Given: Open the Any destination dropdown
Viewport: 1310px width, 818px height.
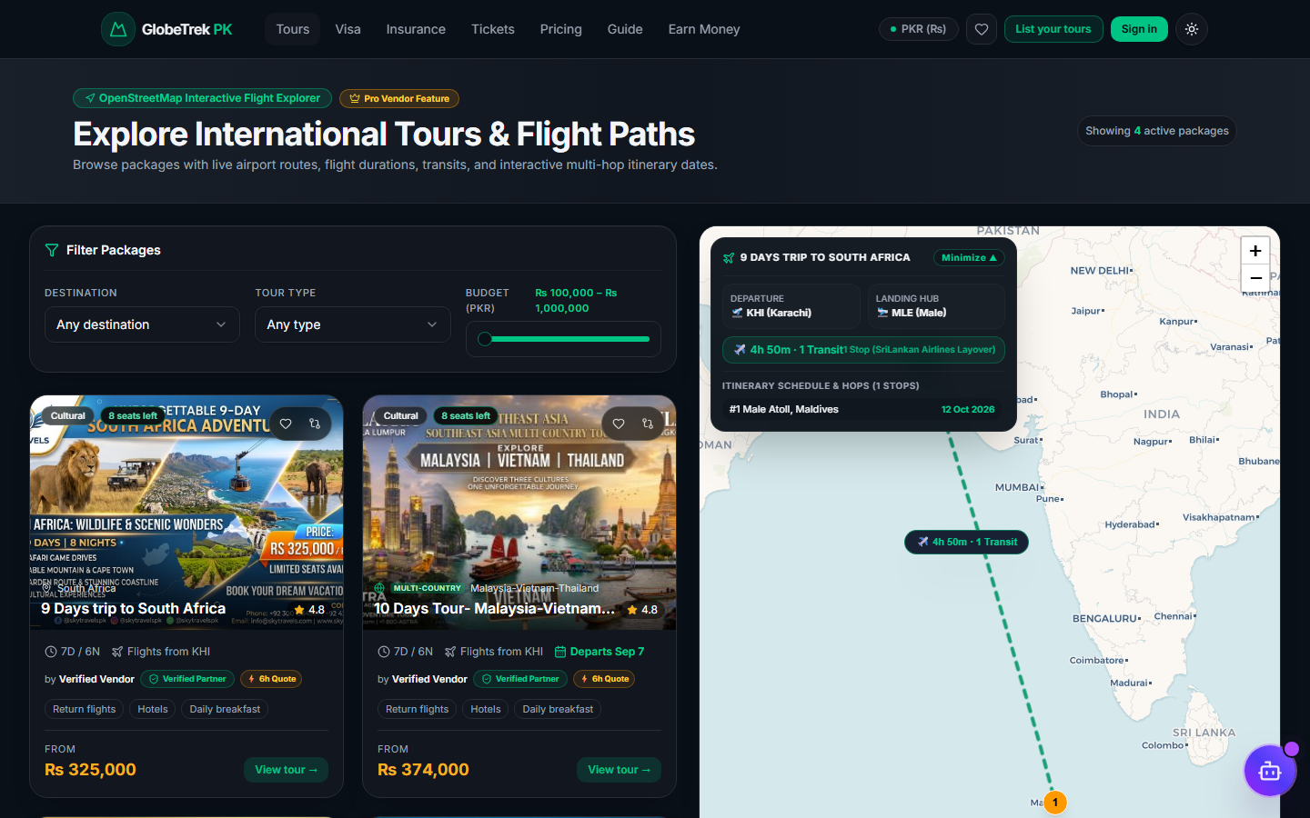Looking at the screenshot, I should click(x=142, y=324).
